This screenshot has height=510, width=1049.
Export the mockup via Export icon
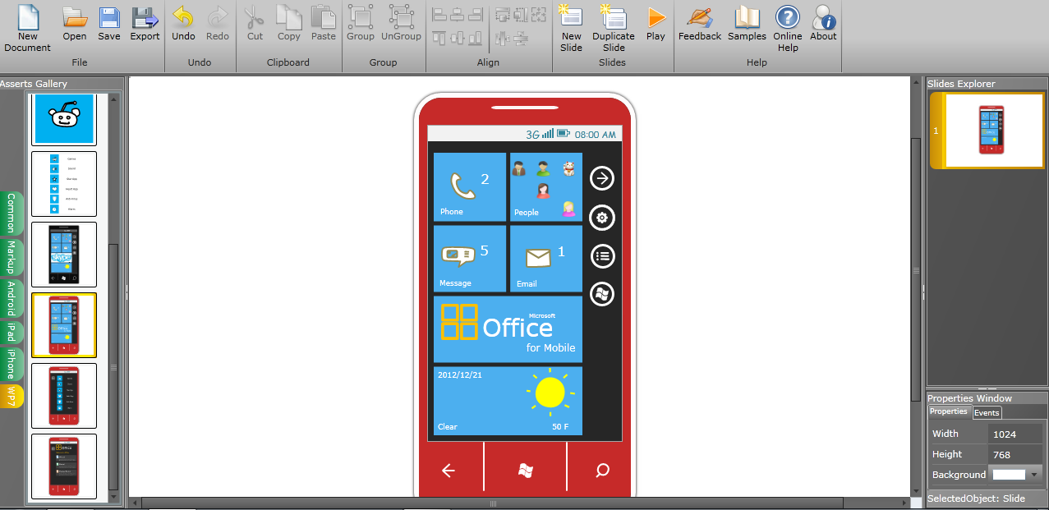coord(145,23)
